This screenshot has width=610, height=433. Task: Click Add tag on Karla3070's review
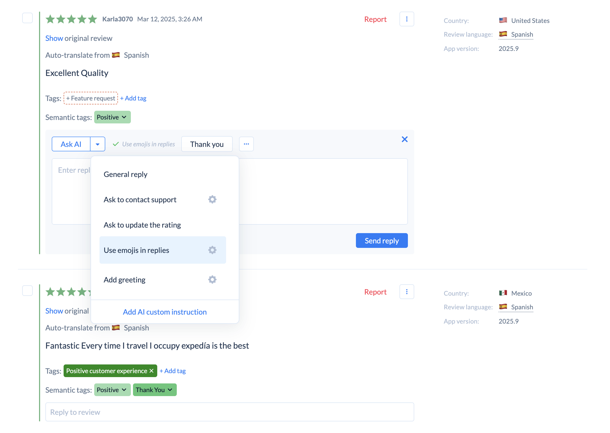pyautogui.click(x=133, y=98)
